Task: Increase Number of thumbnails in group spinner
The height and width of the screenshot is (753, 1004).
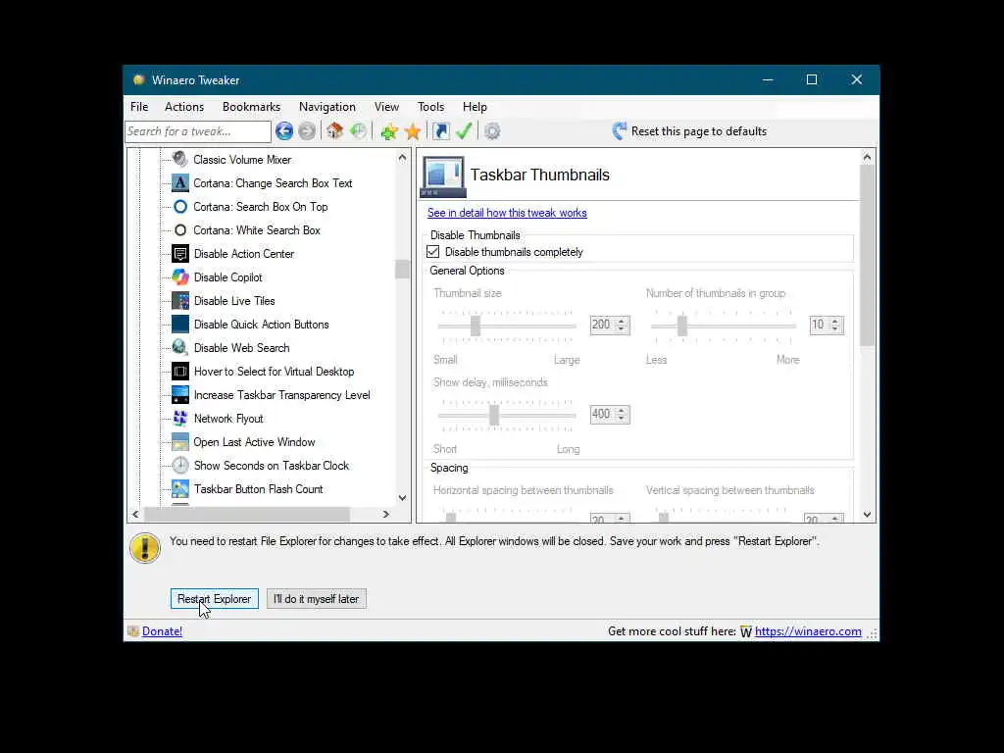Action: [x=835, y=321]
